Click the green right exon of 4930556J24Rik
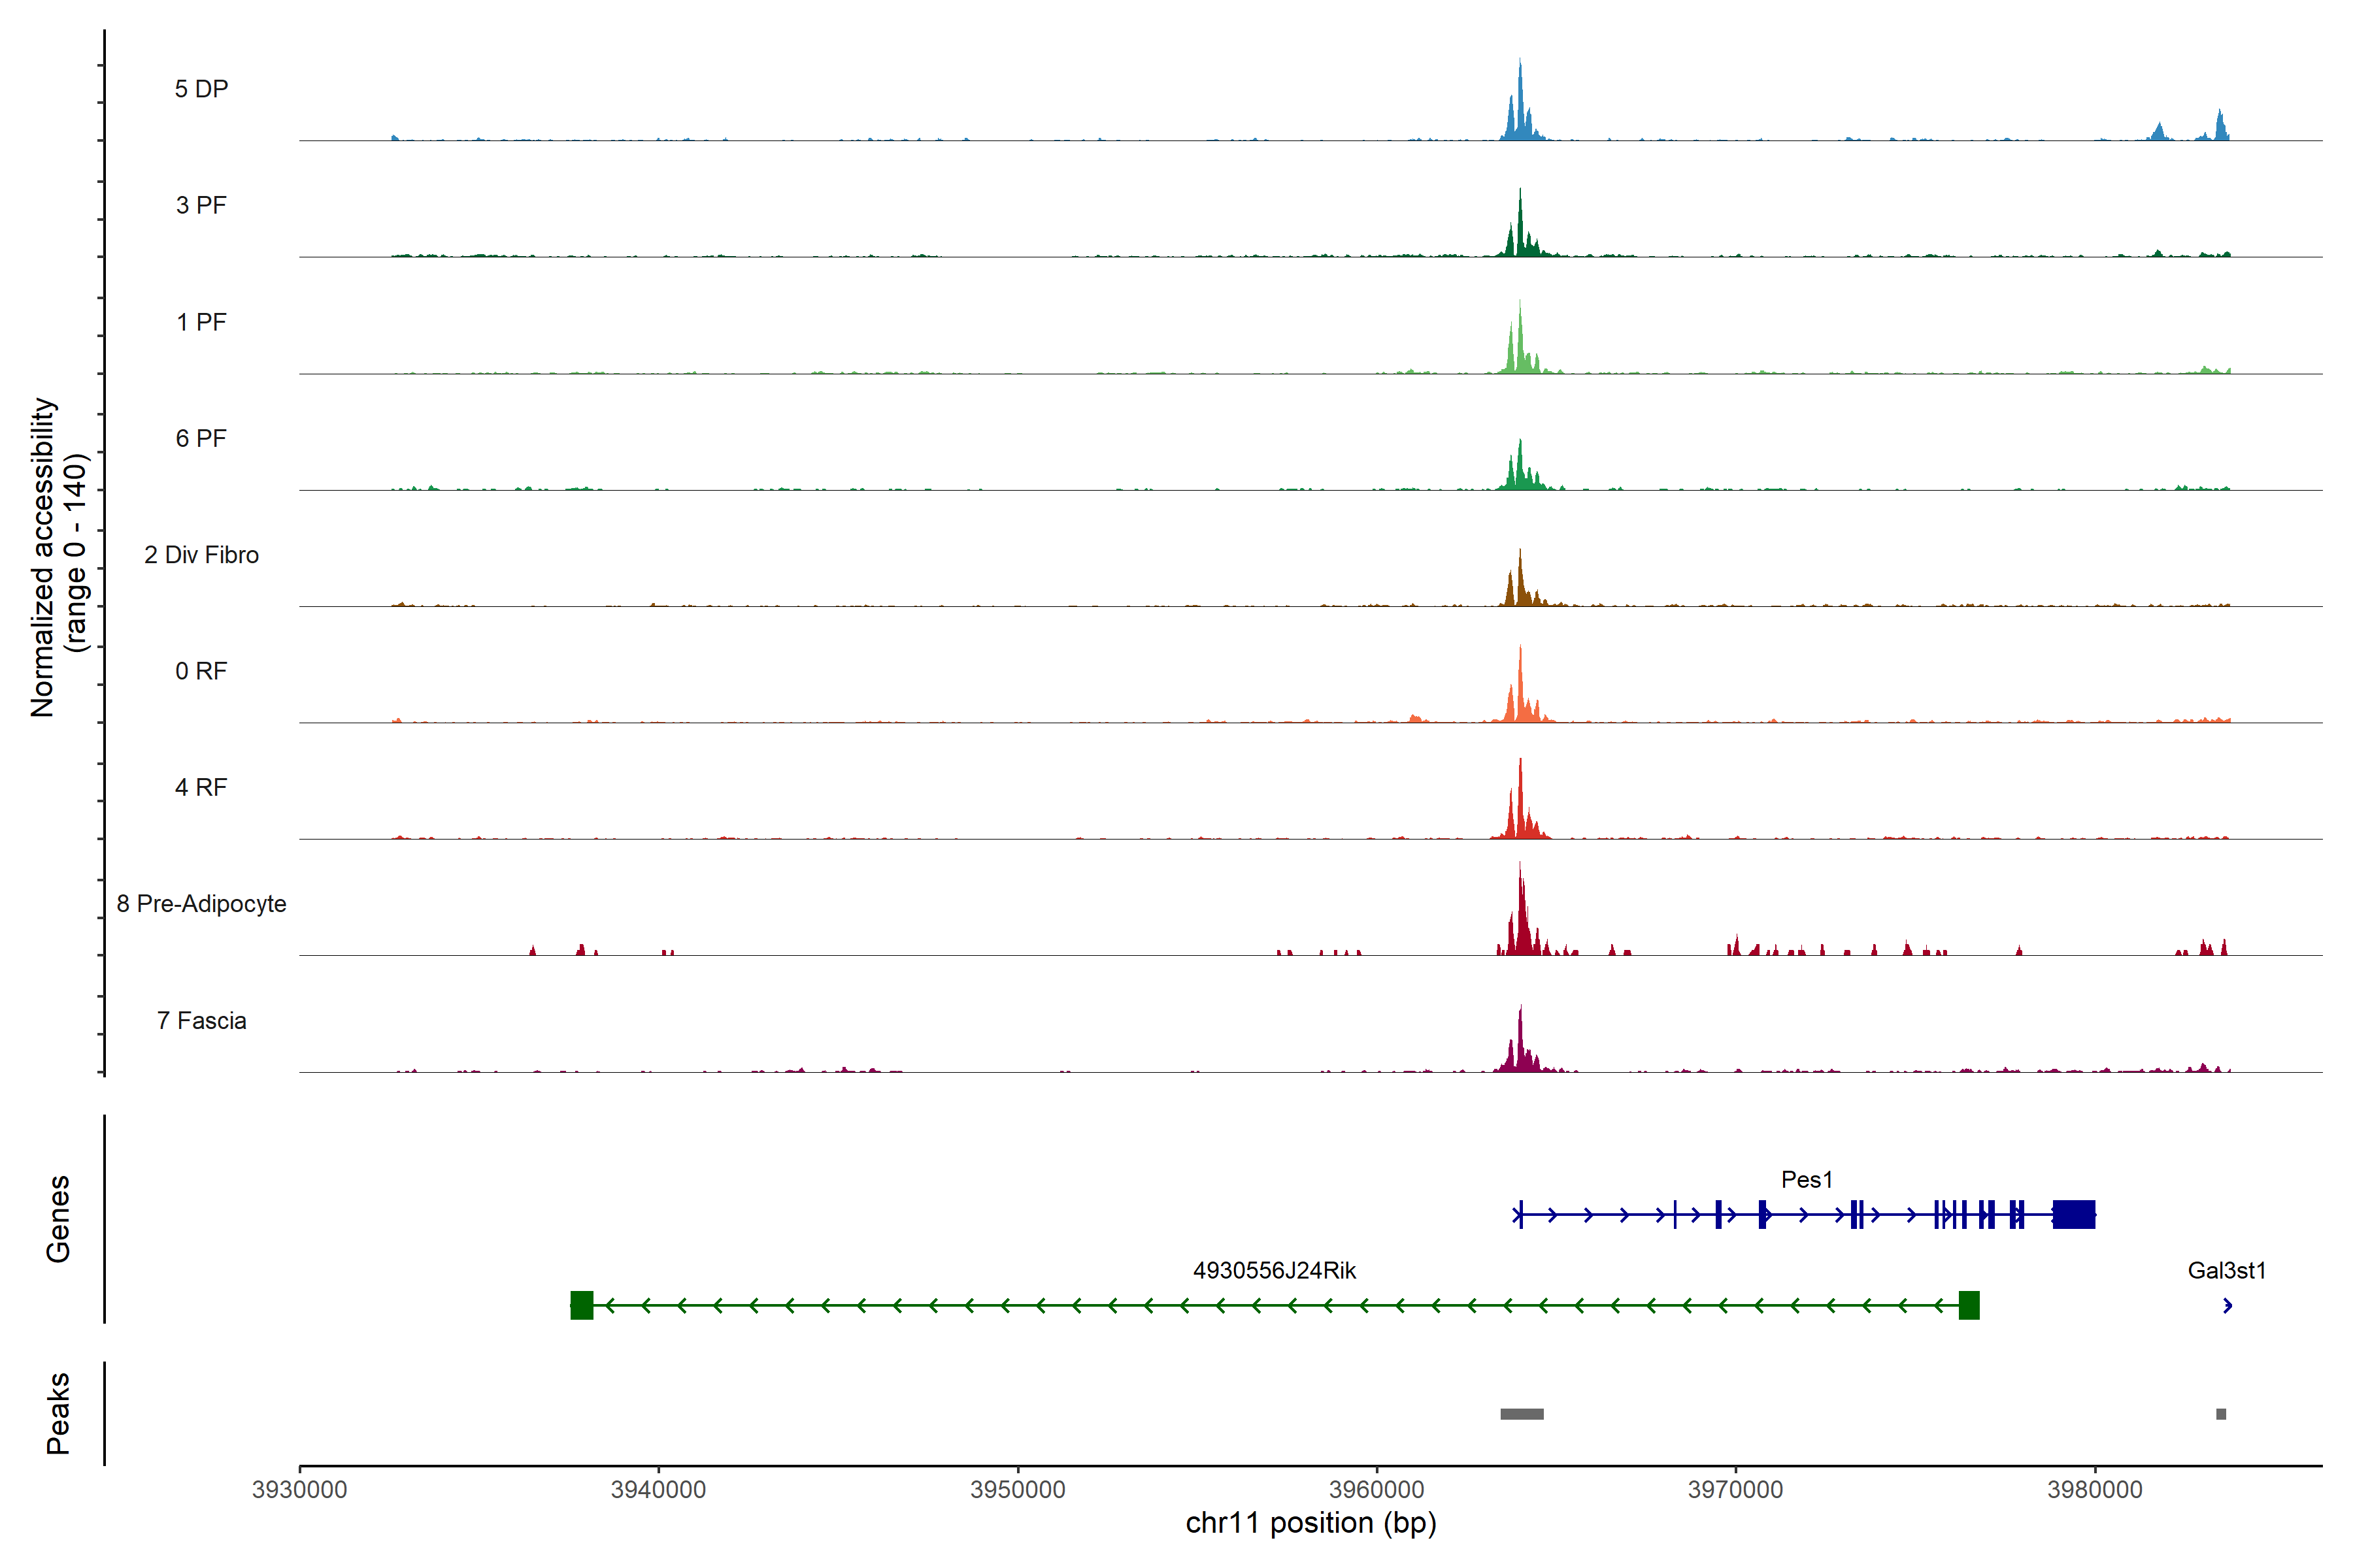Image resolution: width=2353 pixels, height=1568 pixels. pos(1969,1305)
